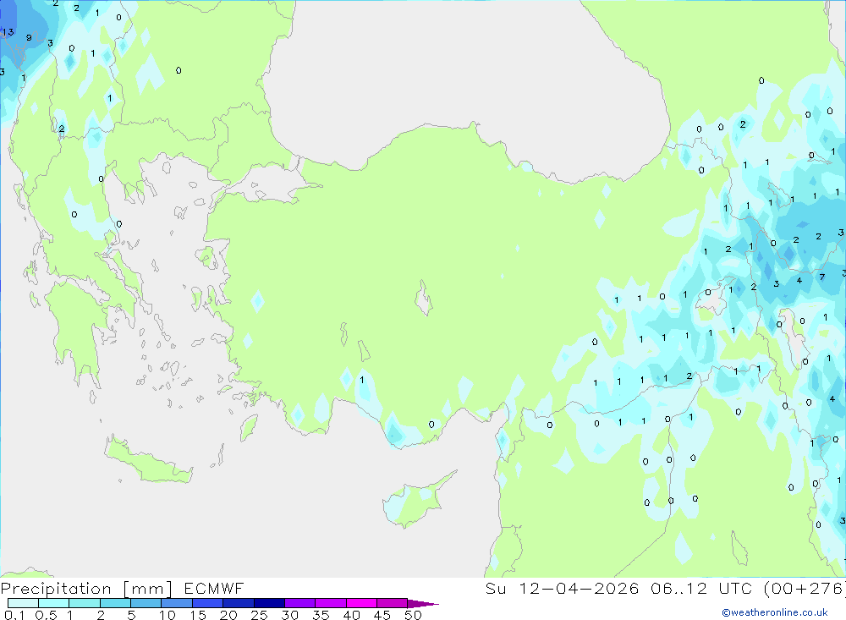The image size is (846, 620).
Task: Select the 5–10 mm legend color swatch
Action: click(x=146, y=603)
